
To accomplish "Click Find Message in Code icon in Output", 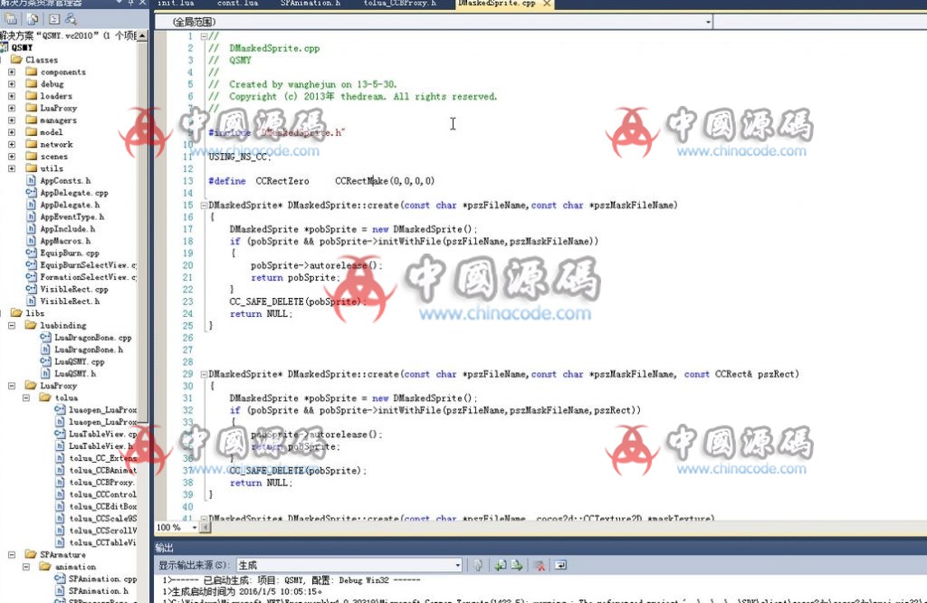I will coord(478,565).
